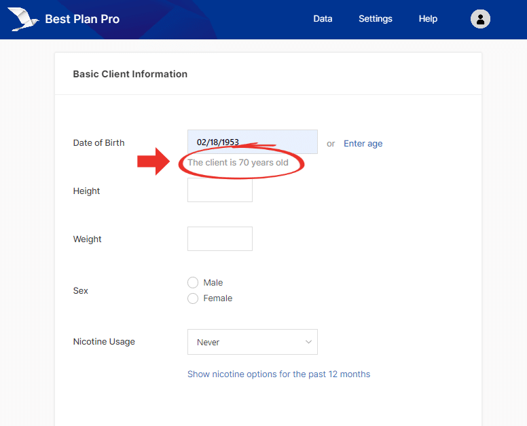The image size is (527, 426).
Task: Show nicotine options for the past 12 months
Action: pyautogui.click(x=278, y=374)
